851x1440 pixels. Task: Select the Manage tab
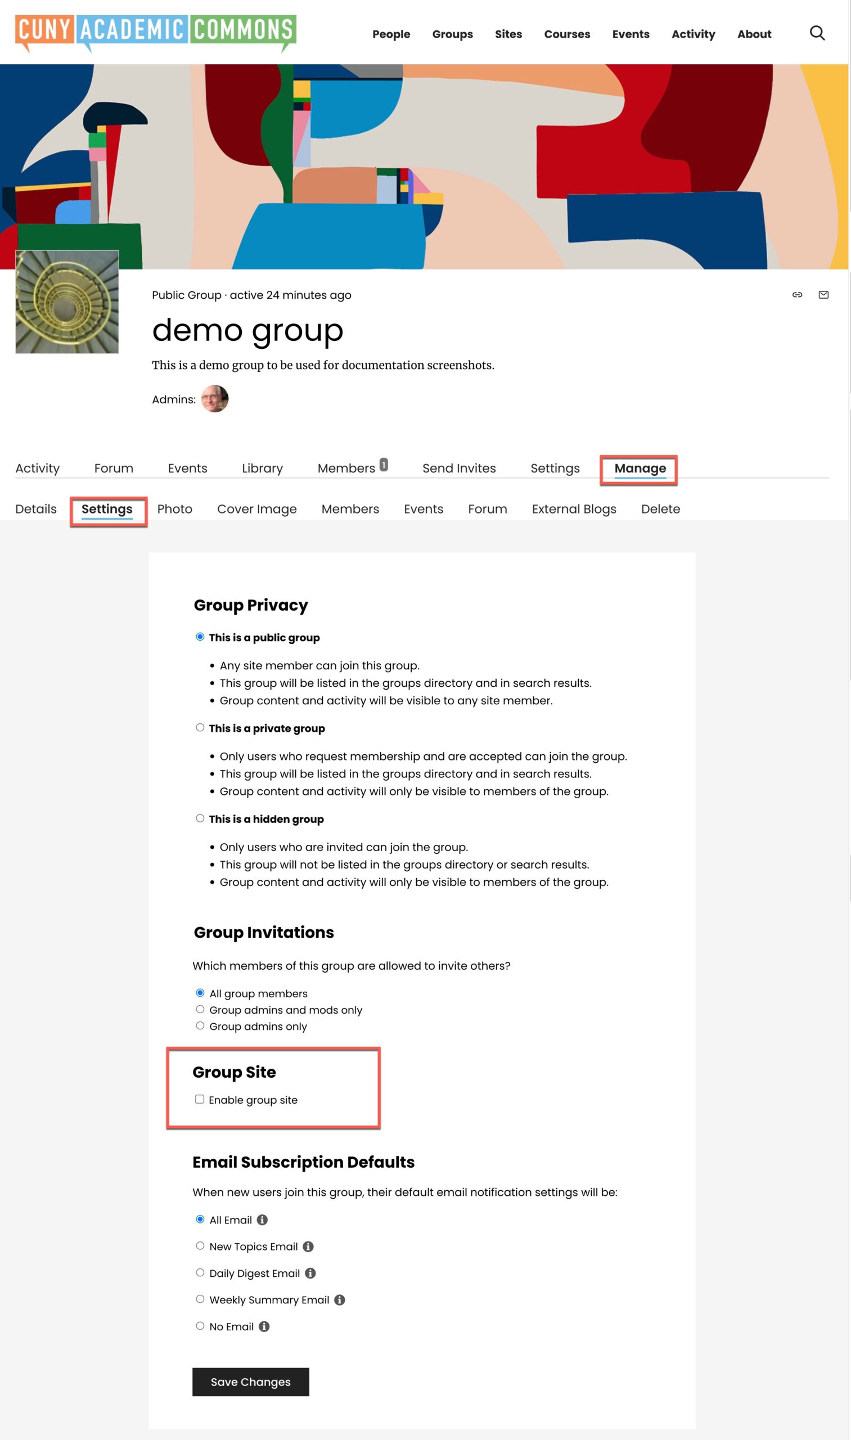[640, 468]
